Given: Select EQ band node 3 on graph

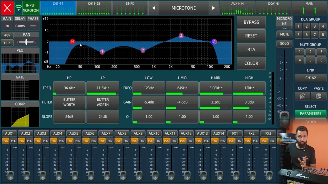Looking at the screenshot, I should coord(181,36).
